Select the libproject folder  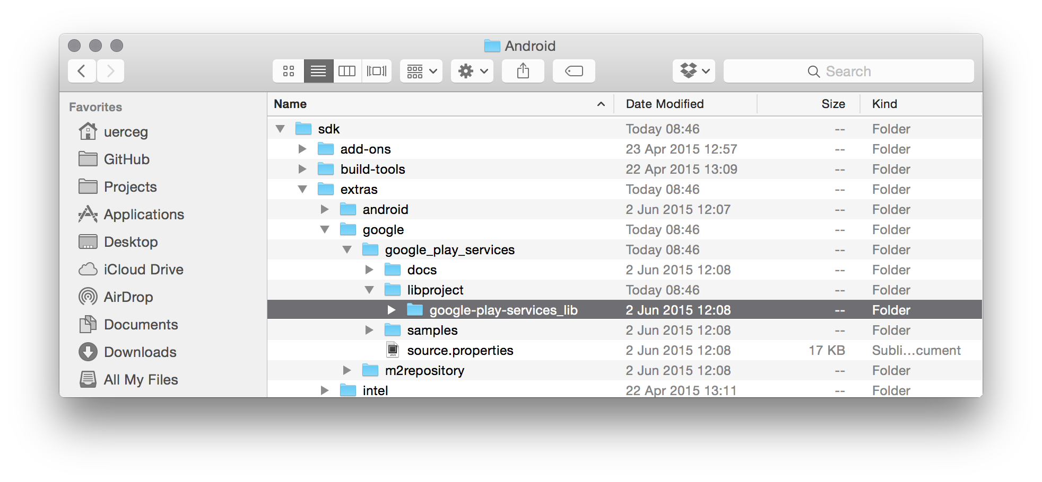[x=435, y=290]
